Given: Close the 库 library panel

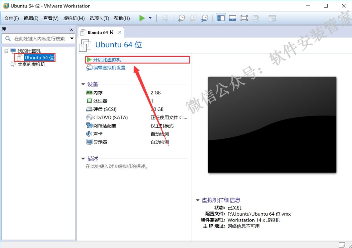Looking at the screenshot, I should (71, 29).
